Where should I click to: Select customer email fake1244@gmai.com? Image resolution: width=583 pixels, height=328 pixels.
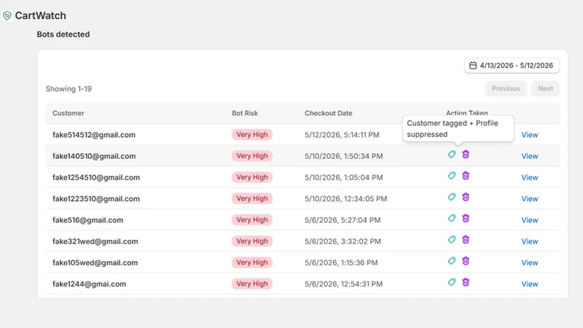click(x=89, y=284)
